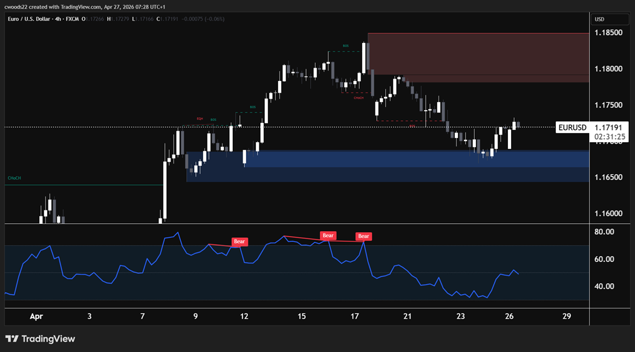This screenshot has height=352, width=635.
Task: Select the red EQH marker label
Action: (x=200, y=119)
